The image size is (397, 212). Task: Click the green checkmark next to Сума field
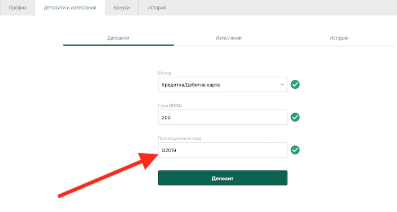pyautogui.click(x=295, y=117)
